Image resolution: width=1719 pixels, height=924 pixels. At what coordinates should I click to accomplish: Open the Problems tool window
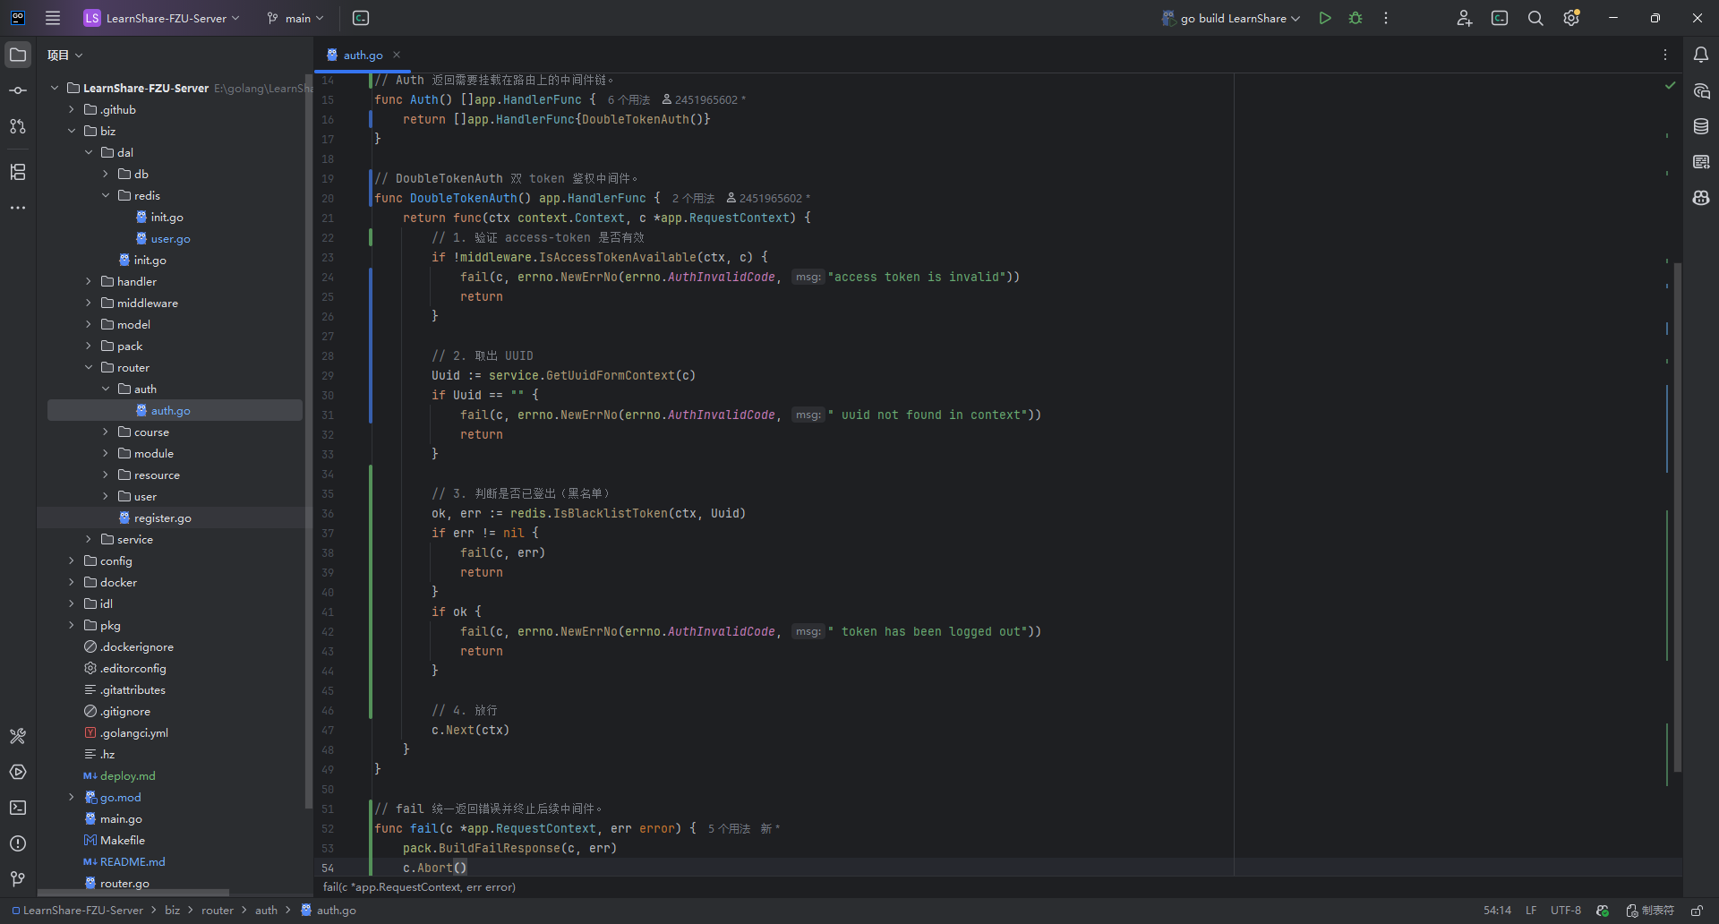point(18,843)
